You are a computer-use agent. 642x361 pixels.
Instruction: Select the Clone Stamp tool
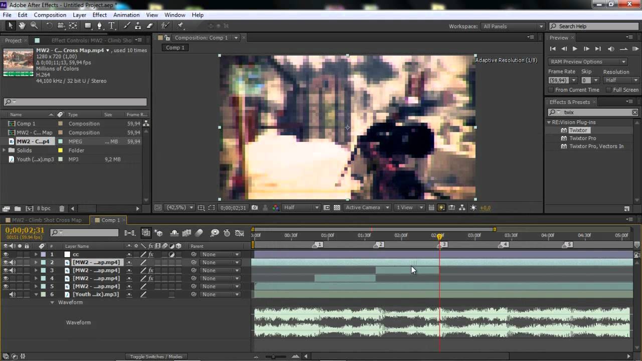pyautogui.click(x=138, y=26)
